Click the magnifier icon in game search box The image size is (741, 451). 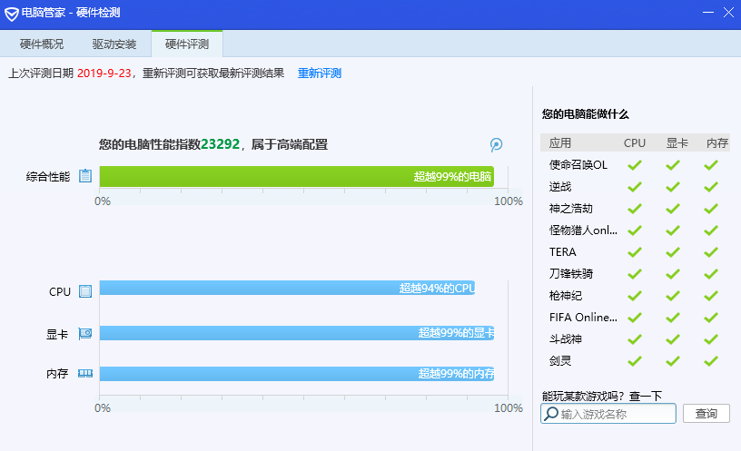pos(550,414)
